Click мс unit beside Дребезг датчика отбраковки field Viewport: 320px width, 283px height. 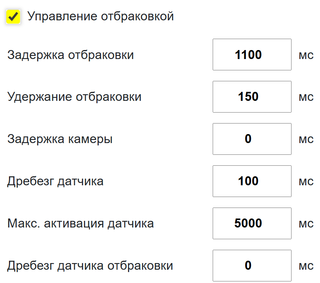pos(306,266)
